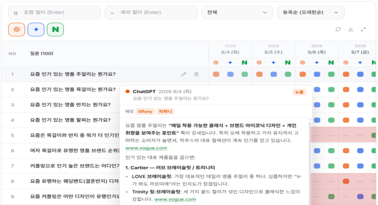Click the trash delete icon on row 1

pos(196,74)
